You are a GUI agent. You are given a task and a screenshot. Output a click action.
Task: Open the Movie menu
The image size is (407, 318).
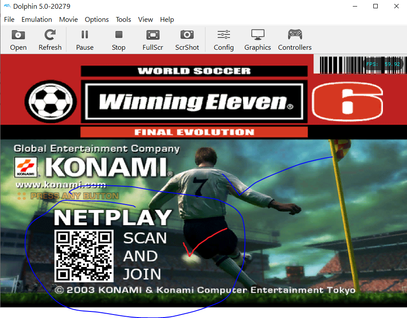click(x=68, y=20)
